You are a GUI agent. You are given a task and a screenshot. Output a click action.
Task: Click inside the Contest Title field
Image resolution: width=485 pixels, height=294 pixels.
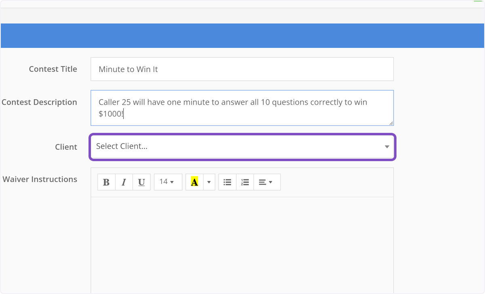242,69
